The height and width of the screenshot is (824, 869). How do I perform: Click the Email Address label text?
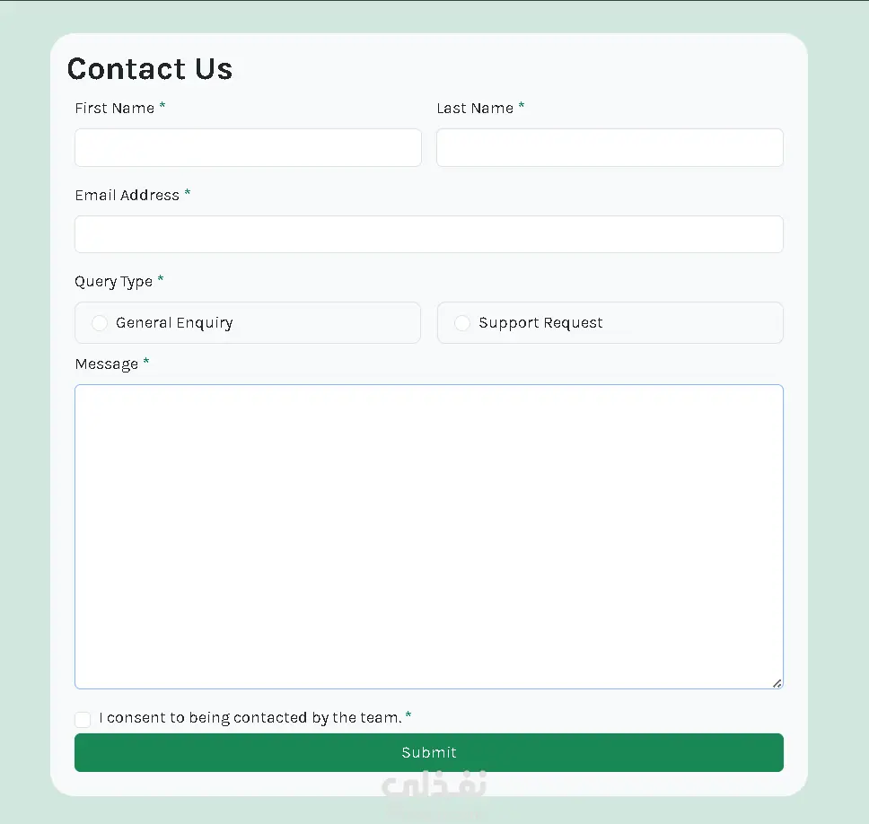[127, 195]
